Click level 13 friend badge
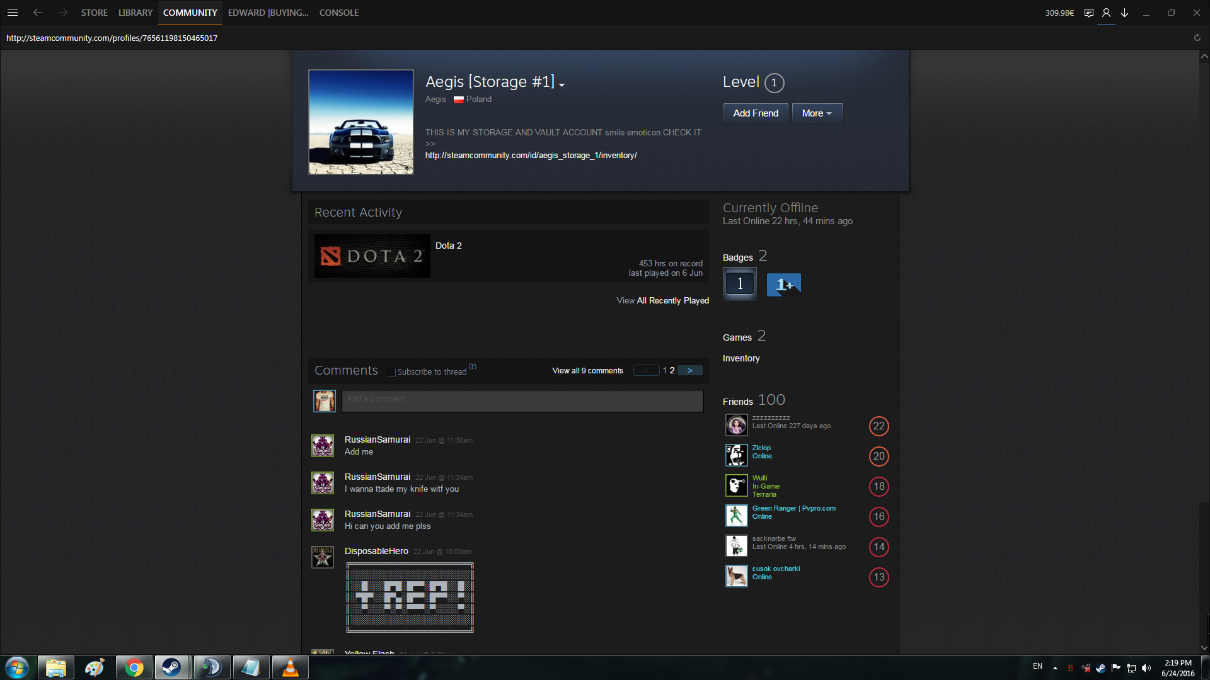 click(x=879, y=577)
